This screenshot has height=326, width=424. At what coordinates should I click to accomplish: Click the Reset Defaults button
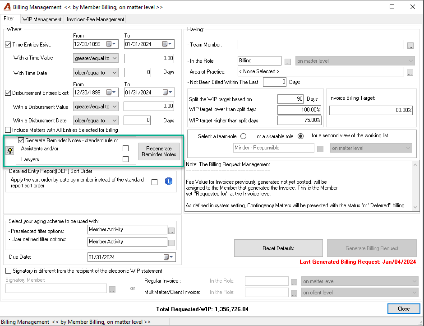278,248
